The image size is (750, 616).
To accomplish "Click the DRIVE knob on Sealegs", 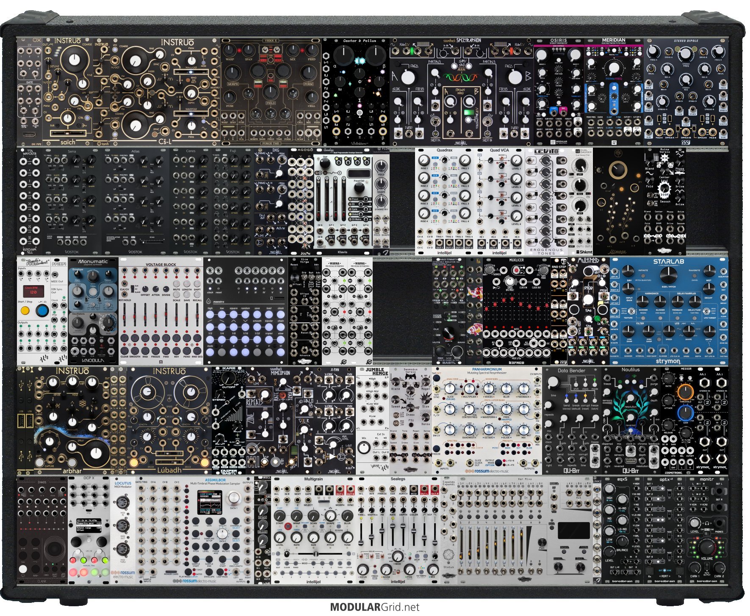I will [363, 570].
